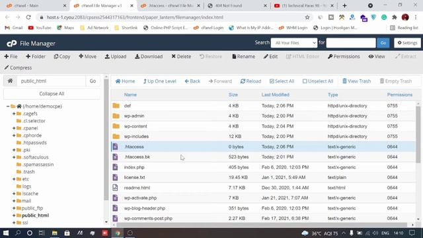Unselect All files in the listing

(318, 81)
